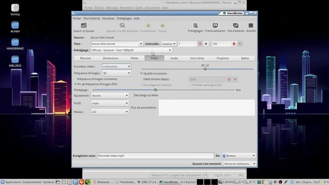329x185 pixels.
Task: Choose Pic de fréquence d'images (FIV)
Action: pos(76,84)
